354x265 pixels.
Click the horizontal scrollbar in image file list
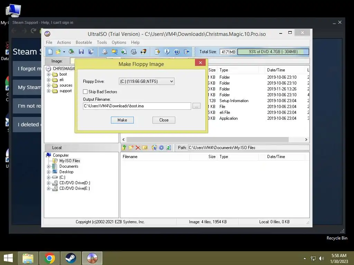point(207,139)
